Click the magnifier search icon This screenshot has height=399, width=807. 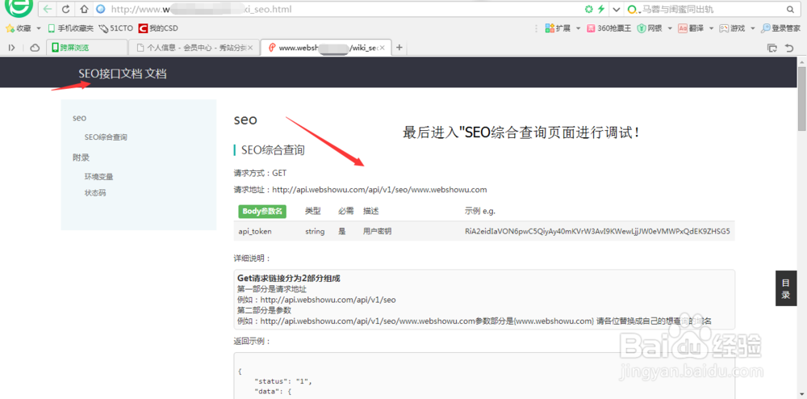[790, 9]
